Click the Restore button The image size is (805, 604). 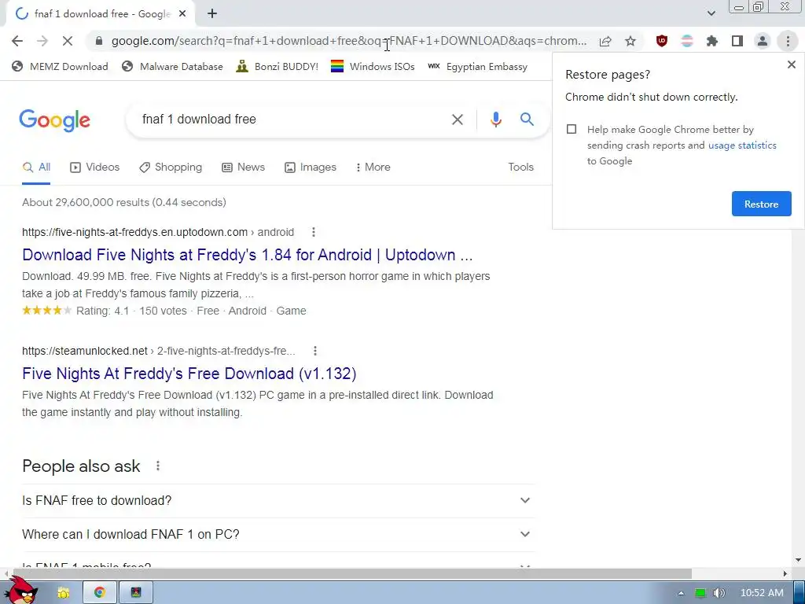click(x=761, y=204)
